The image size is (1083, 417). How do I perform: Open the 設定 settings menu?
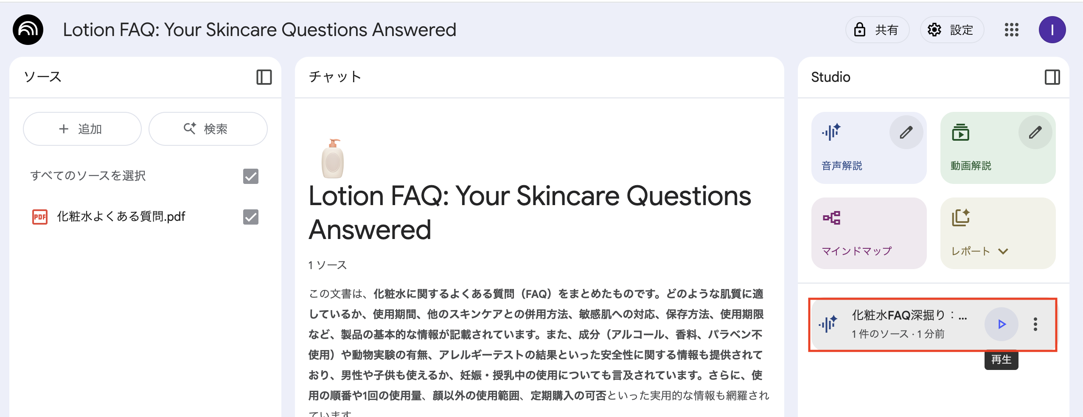tap(952, 30)
